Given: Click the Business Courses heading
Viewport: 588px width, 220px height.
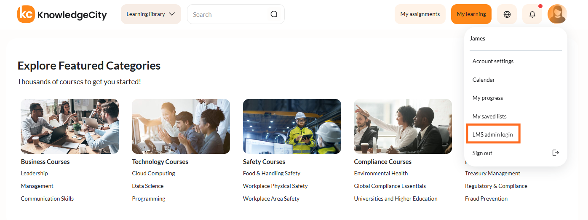Looking at the screenshot, I should [x=45, y=162].
